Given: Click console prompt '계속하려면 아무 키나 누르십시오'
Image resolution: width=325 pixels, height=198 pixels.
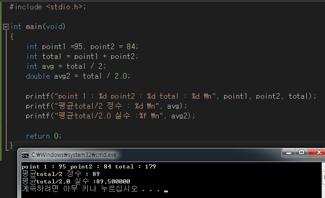Looking at the screenshot, I should [x=80, y=189].
